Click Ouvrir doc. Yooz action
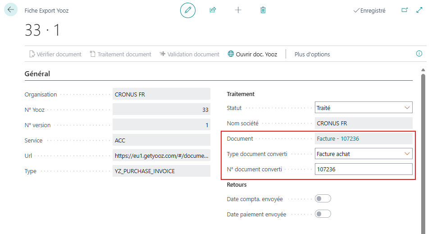 coord(253,54)
